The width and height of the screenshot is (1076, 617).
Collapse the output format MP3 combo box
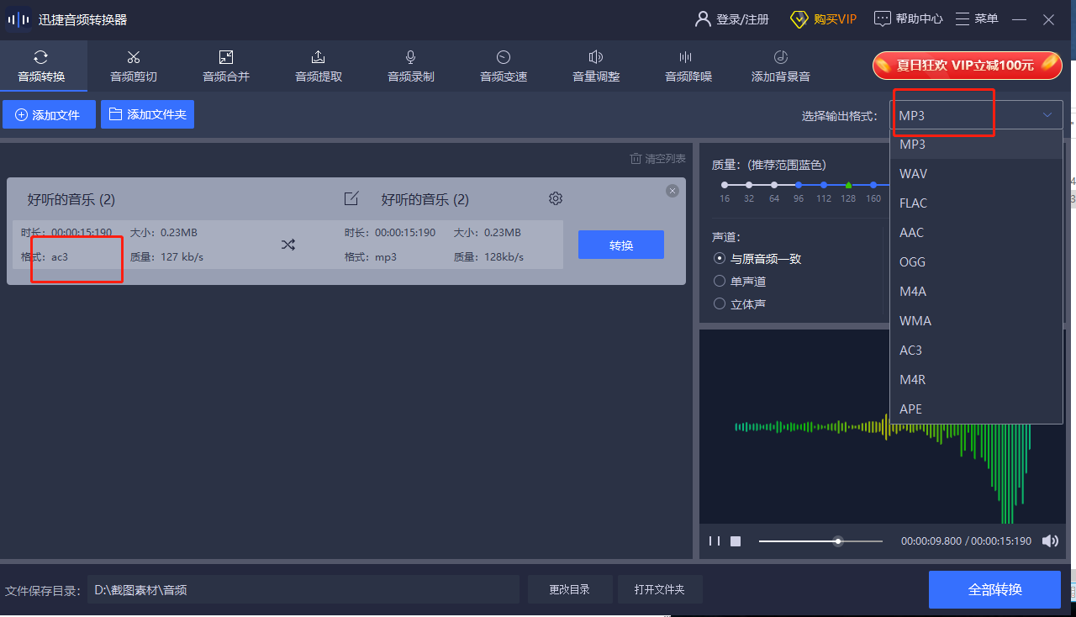point(976,115)
